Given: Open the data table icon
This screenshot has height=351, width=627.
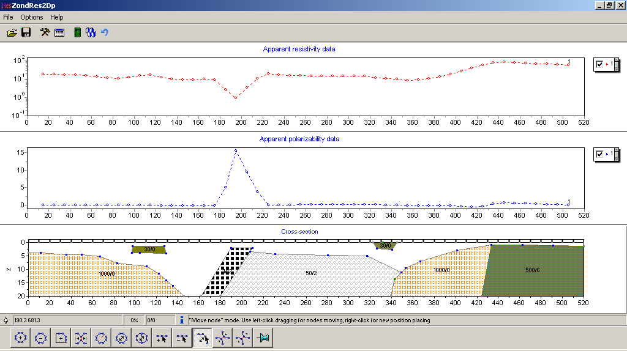Looking at the screenshot, I should click(x=59, y=32).
